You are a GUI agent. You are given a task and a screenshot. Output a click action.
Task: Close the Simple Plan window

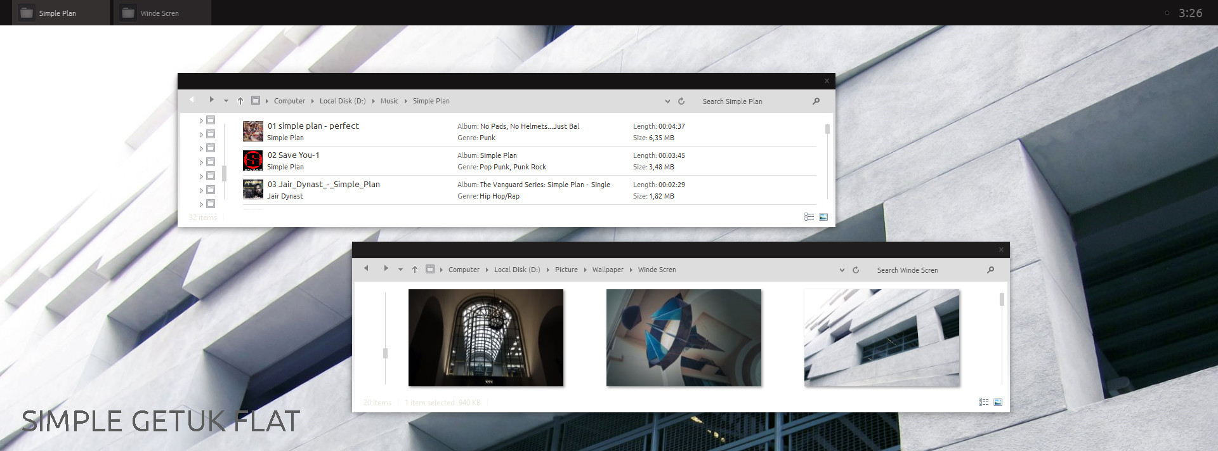pos(827,81)
